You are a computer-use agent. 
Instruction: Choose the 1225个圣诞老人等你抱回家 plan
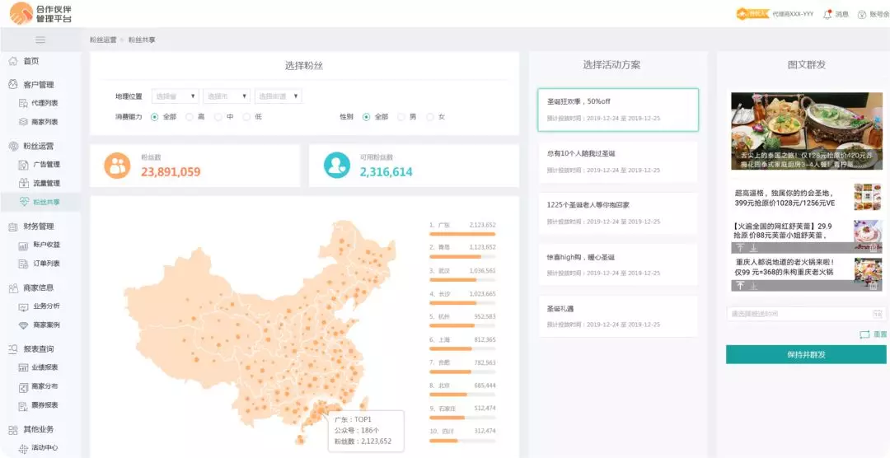click(x=618, y=213)
